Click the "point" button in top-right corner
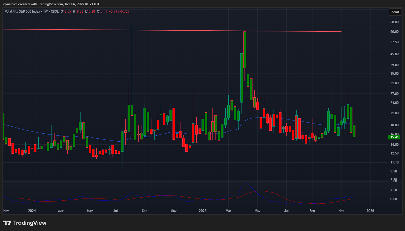The height and width of the screenshot is (231, 405). (x=395, y=12)
